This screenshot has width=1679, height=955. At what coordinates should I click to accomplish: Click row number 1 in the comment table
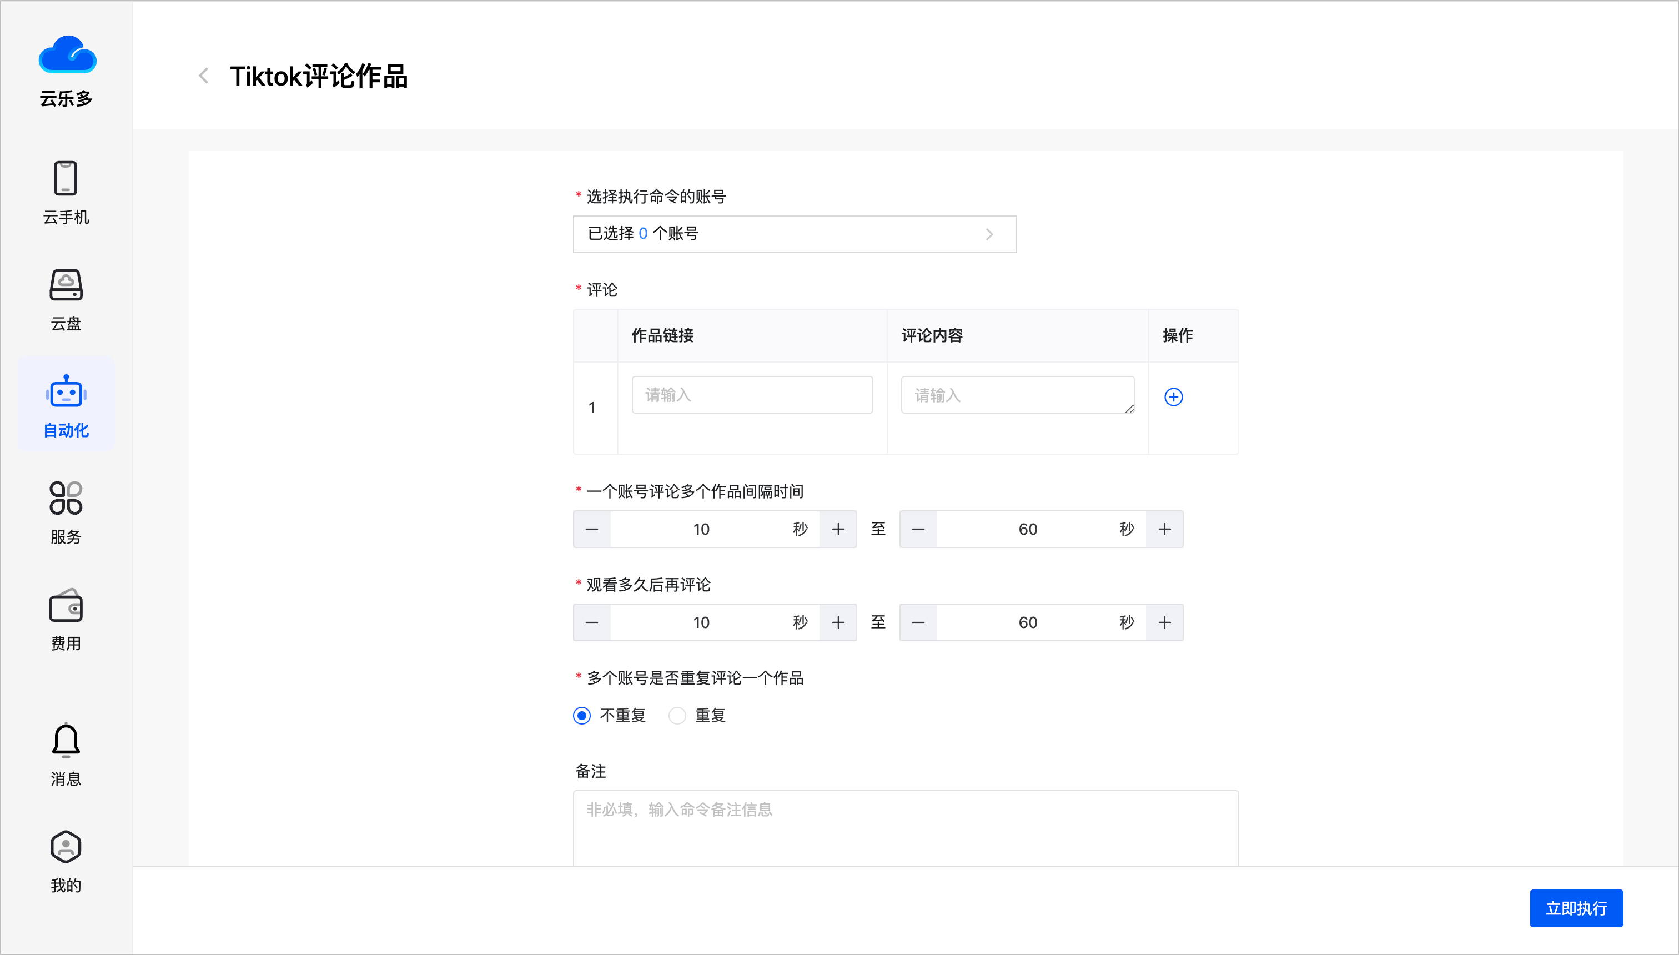pos(592,408)
